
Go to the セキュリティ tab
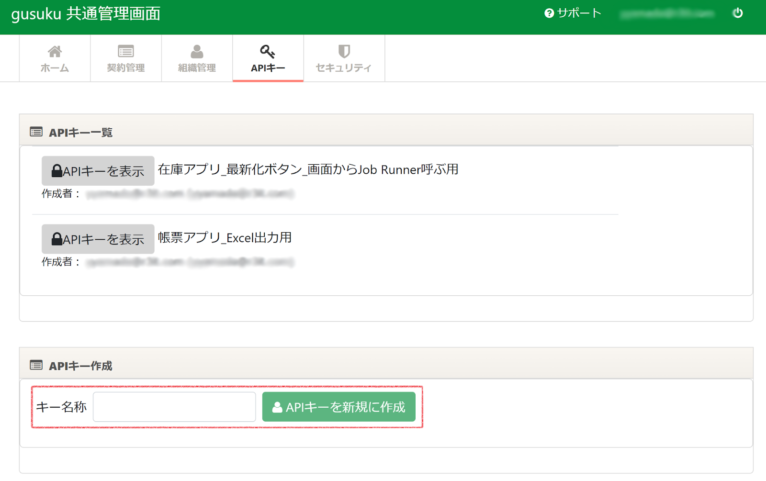click(x=344, y=58)
